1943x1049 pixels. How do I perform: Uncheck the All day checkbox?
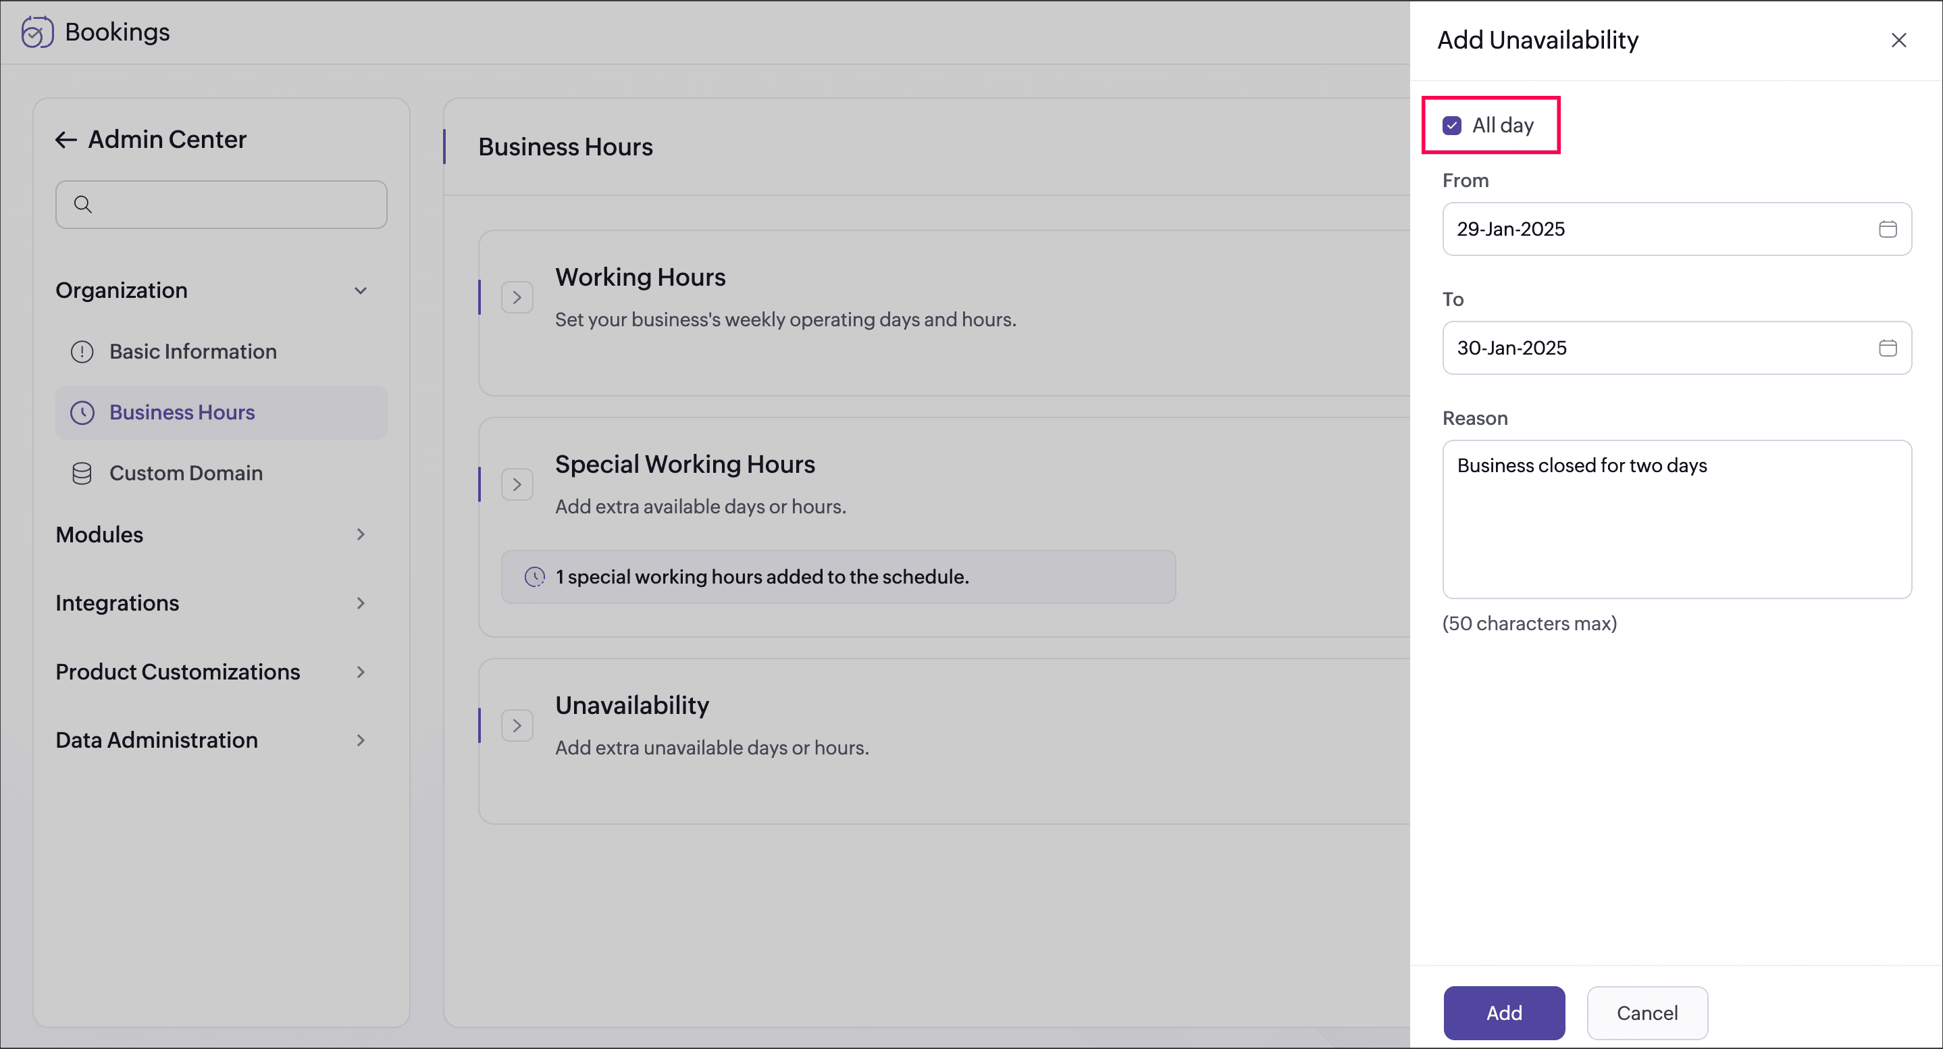(x=1452, y=125)
